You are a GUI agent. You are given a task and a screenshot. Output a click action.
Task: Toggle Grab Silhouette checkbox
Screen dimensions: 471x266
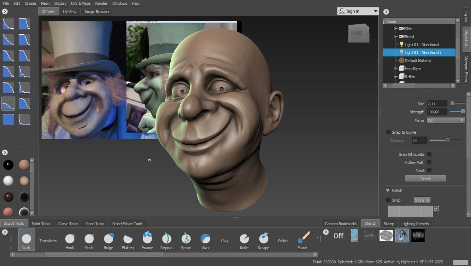(429, 154)
